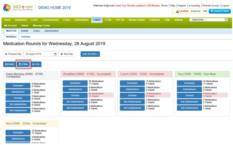
Task: Expand the Unit: All Units dropdown
Action: (x=90, y=54)
